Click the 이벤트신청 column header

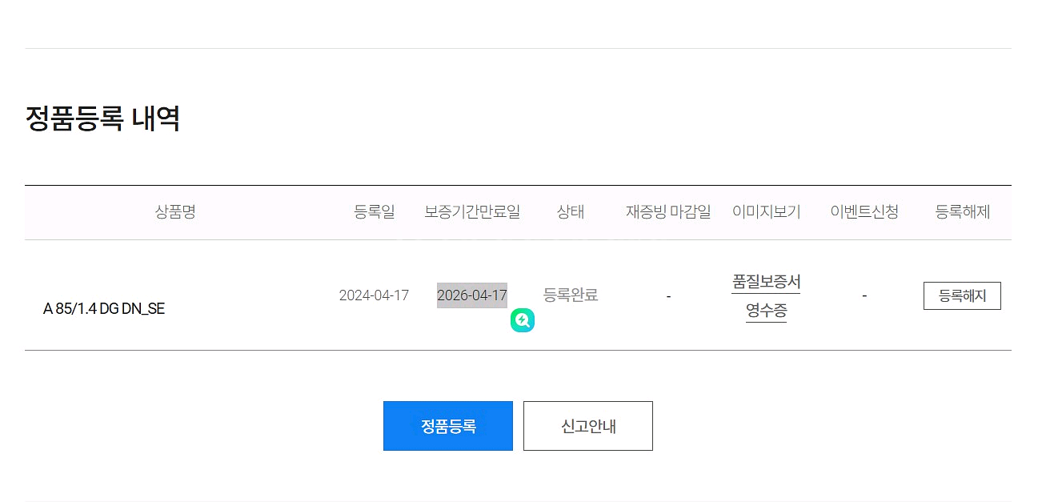(x=864, y=212)
